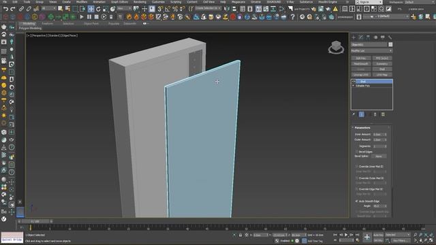Click the FFD 2x2x2 modifier button

[x=382, y=59]
